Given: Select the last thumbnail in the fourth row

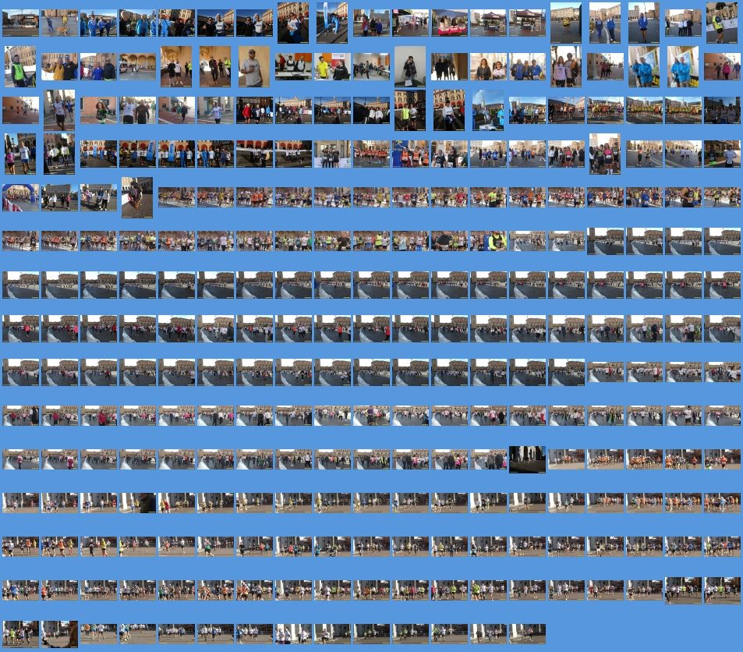Looking at the screenshot, I should click(722, 154).
